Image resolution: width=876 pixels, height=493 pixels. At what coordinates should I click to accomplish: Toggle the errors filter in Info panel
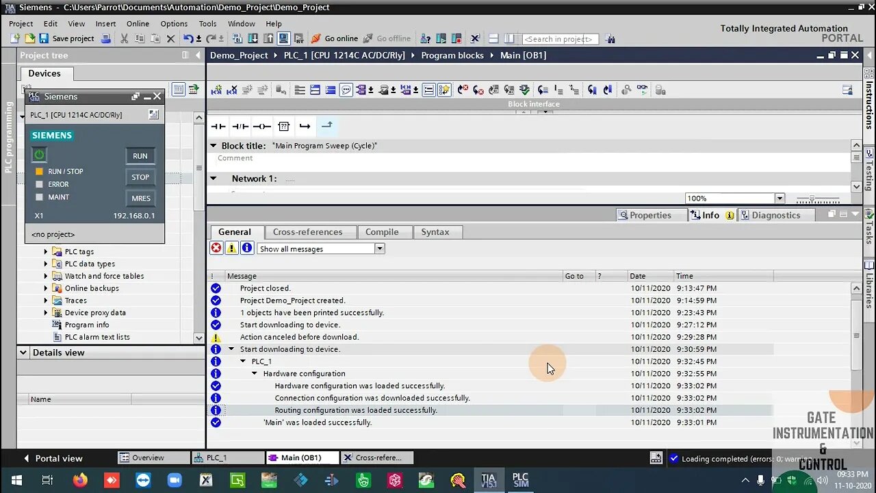point(216,248)
